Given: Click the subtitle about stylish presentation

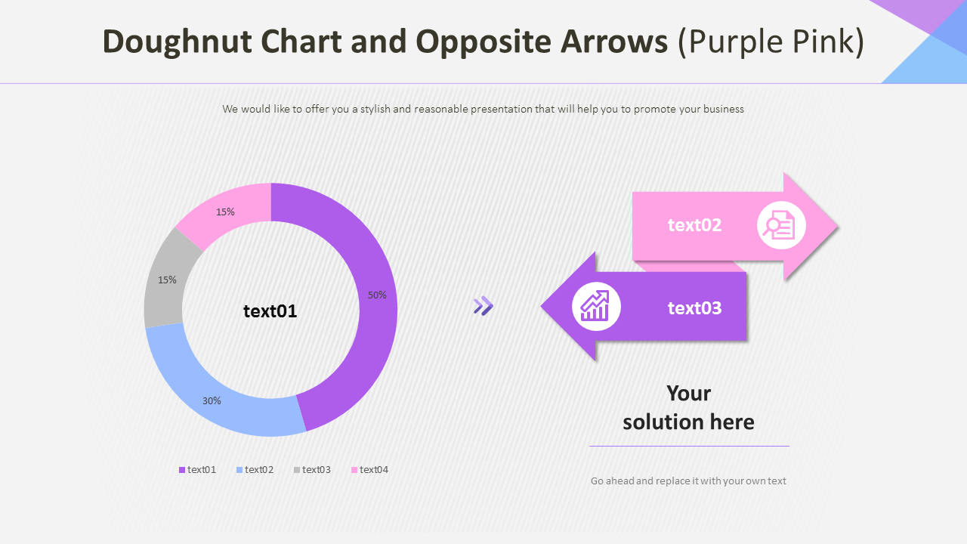Looking at the screenshot, I should point(483,109).
